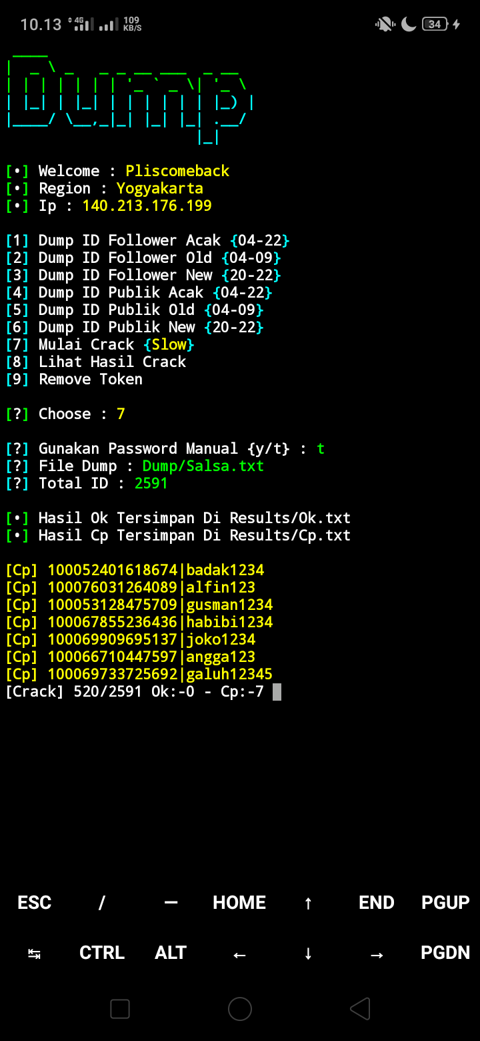Tap the muted notifications icon in status bar
Viewport: 480px width, 1041px height.
(x=384, y=23)
